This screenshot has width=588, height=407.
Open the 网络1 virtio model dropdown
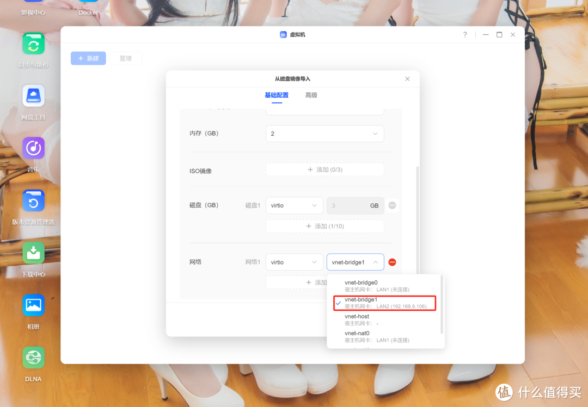coord(294,262)
